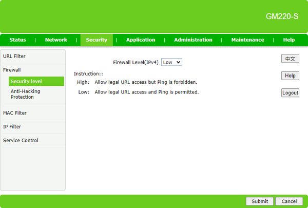Screen dimensions: 308x208
Task: Choose the Security level submenu item
Action: pos(26,81)
